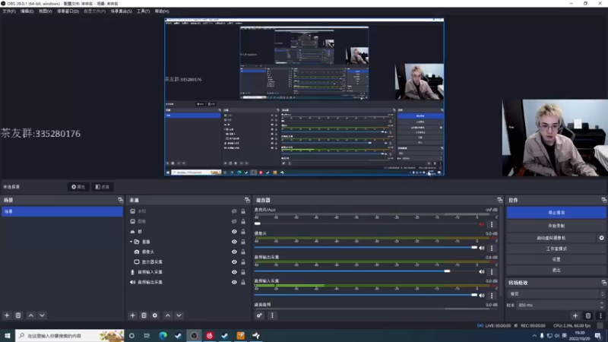Viewport: 608px width, 342px height.
Task: Open the 文件(F) menu
Action: pos(9,11)
